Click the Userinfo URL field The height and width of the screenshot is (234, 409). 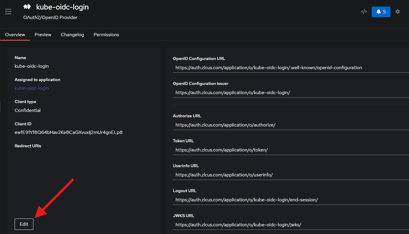pos(291,175)
